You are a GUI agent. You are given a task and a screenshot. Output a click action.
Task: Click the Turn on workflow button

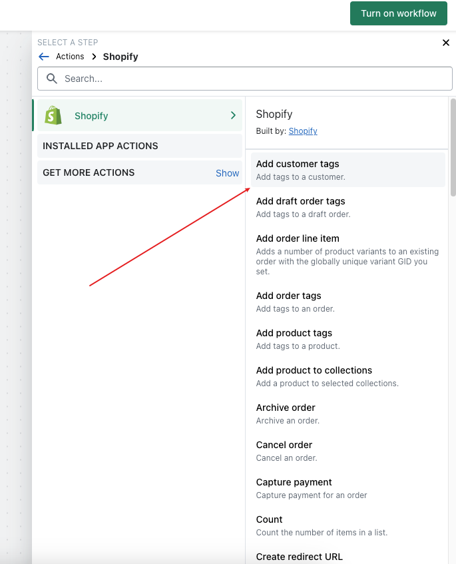399,13
